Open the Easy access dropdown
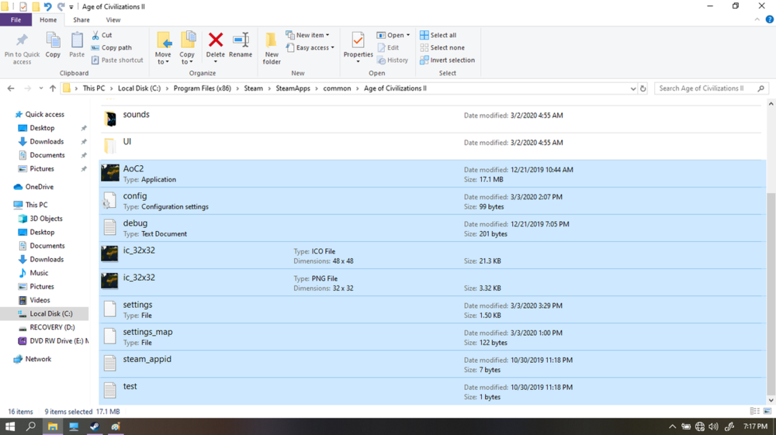Viewport: 776px width, 435px height. tap(310, 47)
